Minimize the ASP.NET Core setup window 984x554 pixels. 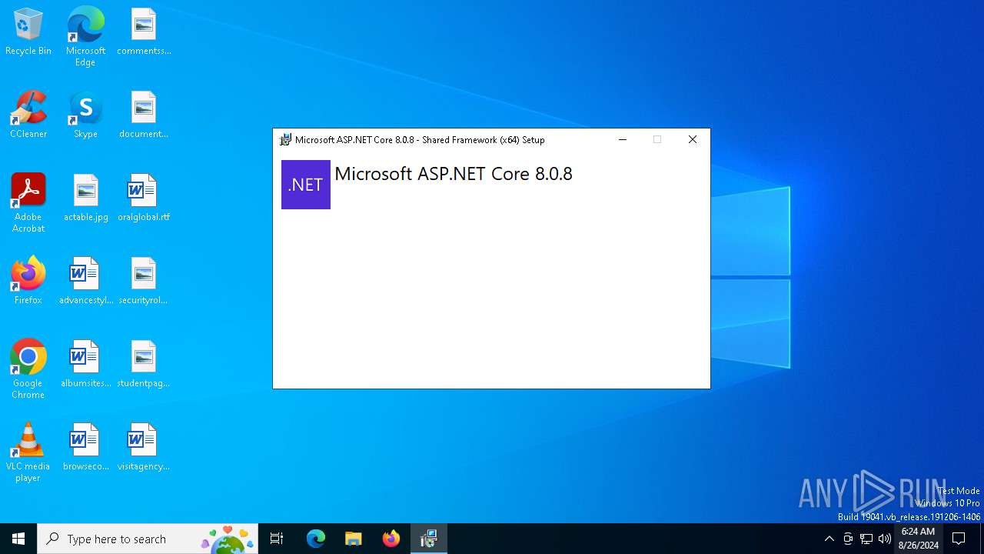coord(623,139)
